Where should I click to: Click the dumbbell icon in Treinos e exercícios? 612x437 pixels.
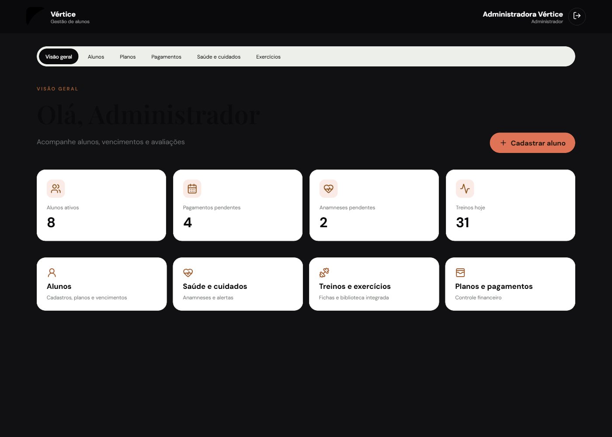324,273
